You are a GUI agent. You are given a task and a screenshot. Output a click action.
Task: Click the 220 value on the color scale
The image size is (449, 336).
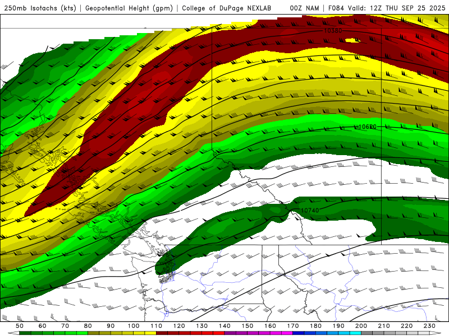[x=407, y=326]
